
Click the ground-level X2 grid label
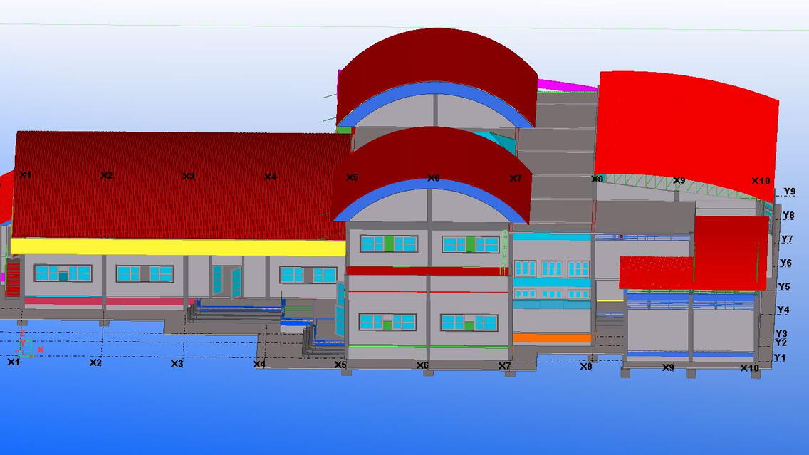(95, 362)
